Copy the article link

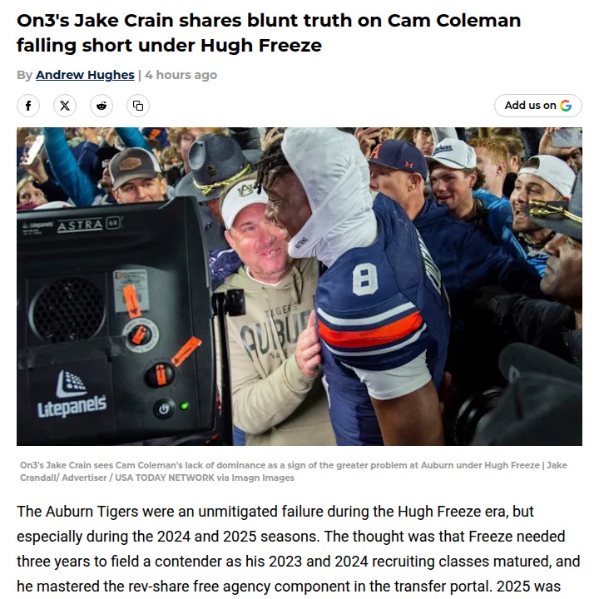tap(138, 106)
